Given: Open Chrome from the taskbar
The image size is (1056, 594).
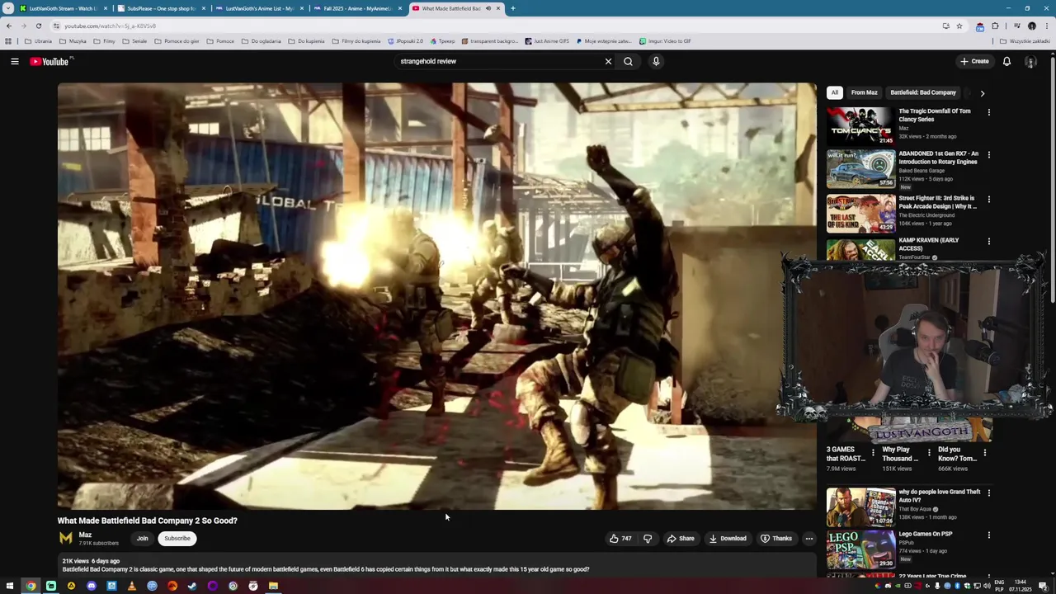Looking at the screenshot, I should pyautogui.click(x=31, y=587).
